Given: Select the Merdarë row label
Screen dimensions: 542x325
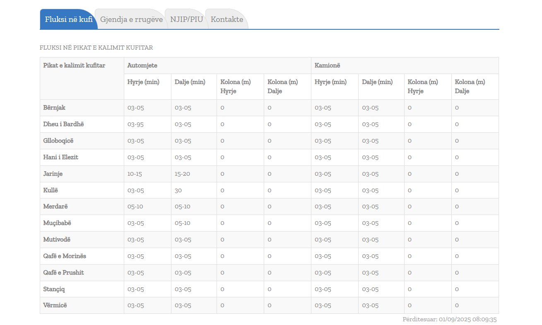Looking at the screenshot, I should (55, 206).
